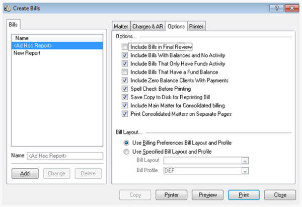Click the Print button

coord(244,195)
